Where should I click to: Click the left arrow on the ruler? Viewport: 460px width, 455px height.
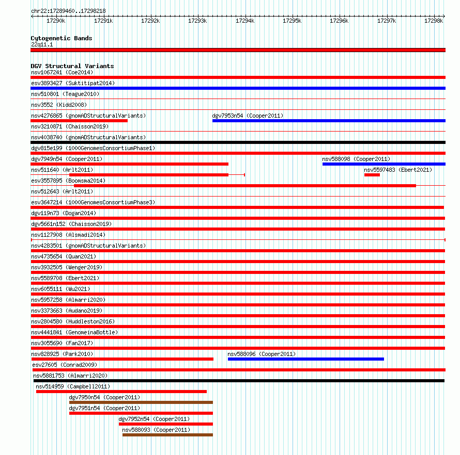tap(32, 16)
